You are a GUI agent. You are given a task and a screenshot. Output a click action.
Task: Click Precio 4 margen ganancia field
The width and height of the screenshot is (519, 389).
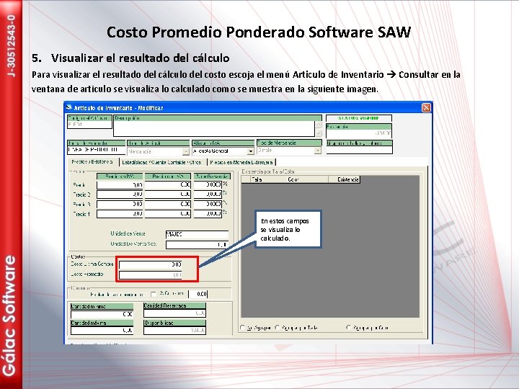pos(208,214)
